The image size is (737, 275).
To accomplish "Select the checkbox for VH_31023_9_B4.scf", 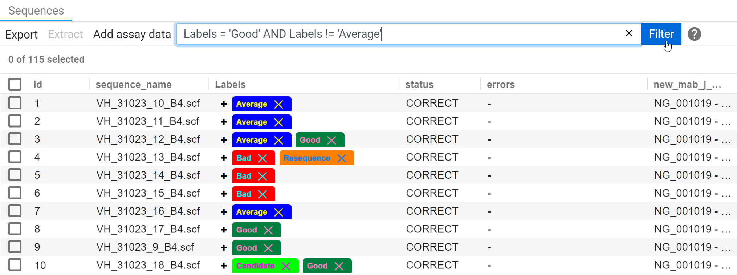I will click(15, 247).
